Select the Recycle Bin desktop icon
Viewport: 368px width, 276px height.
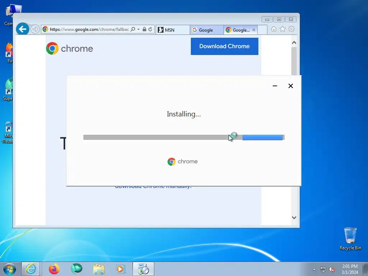pyautogui.click(x=350, y=239)
